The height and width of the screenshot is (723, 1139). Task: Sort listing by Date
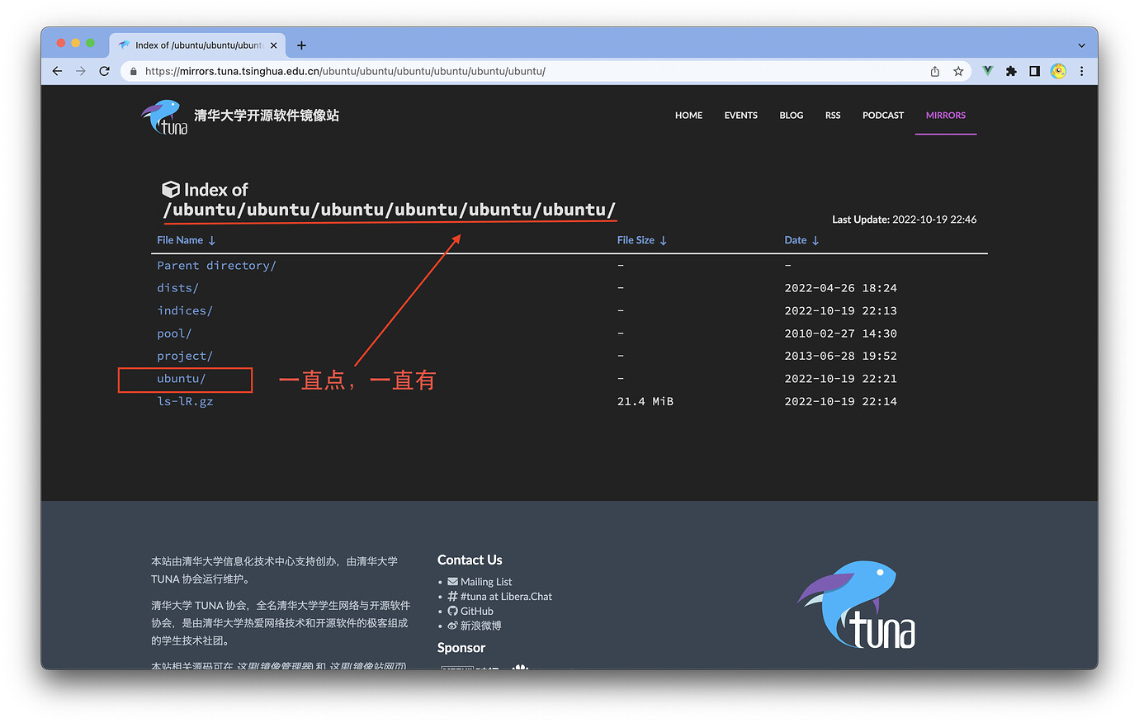coord(801,240)
